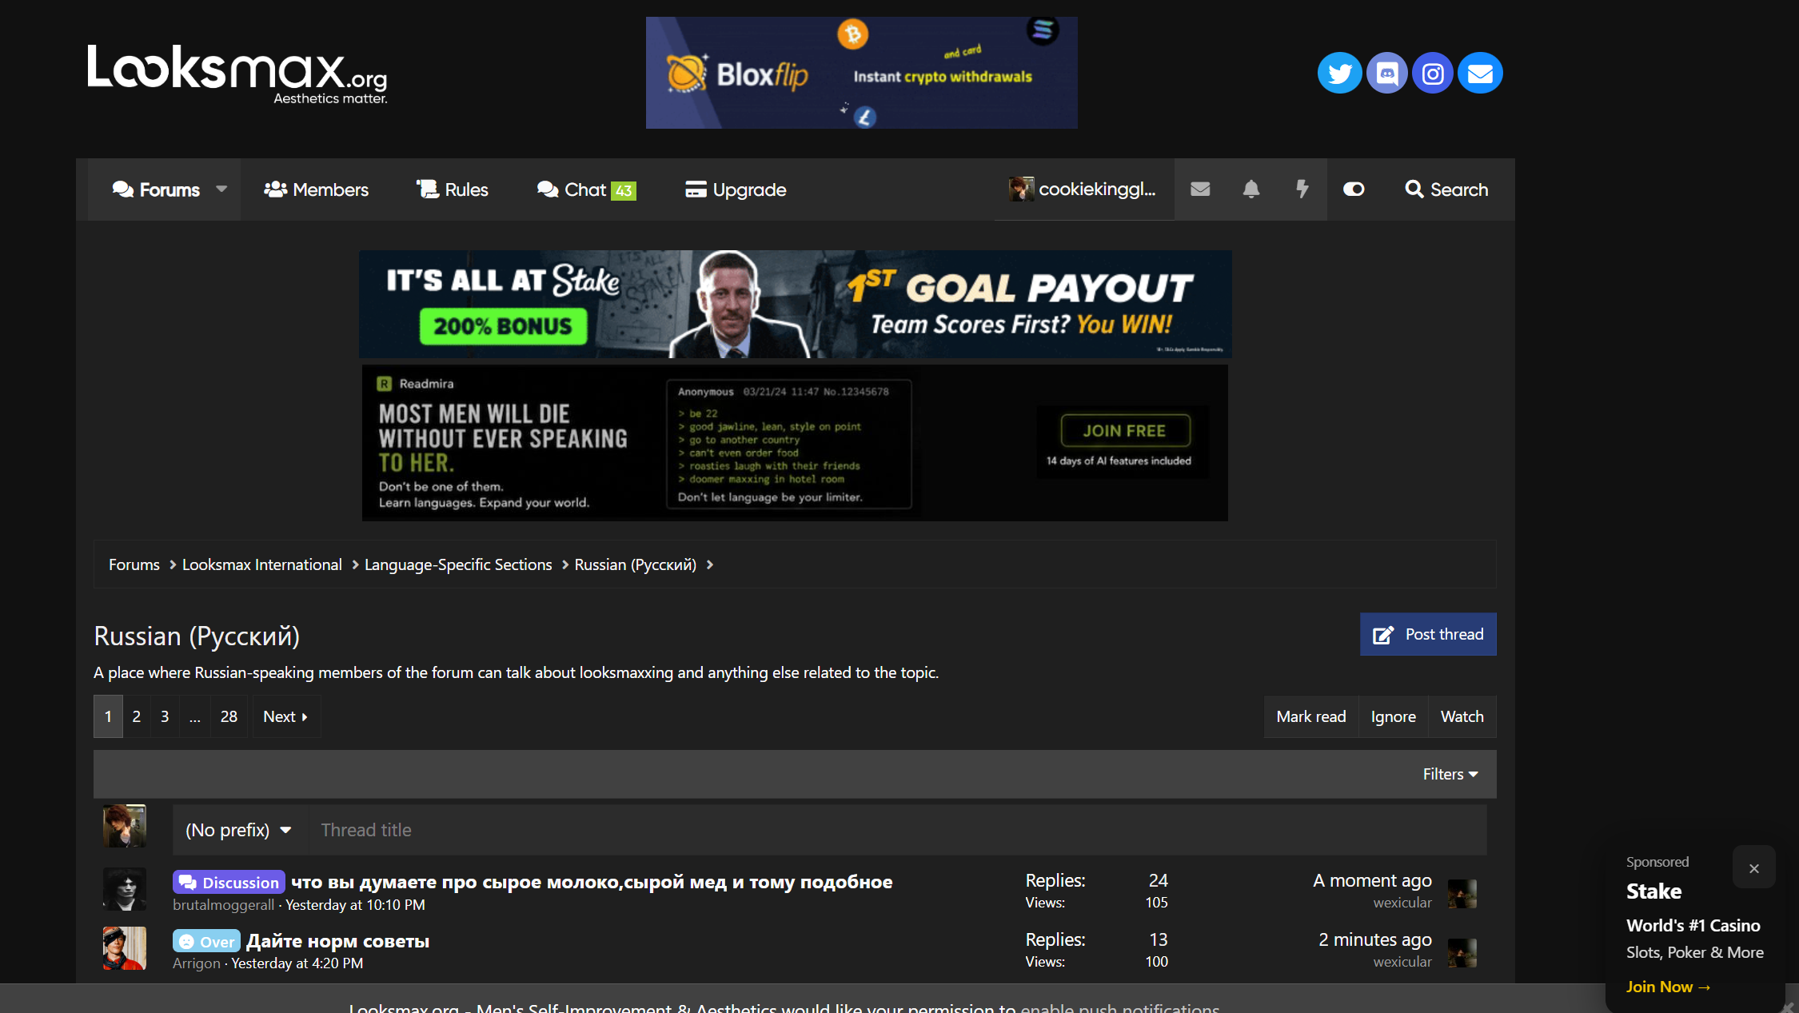Expand the Forums dropdown arrow
1799x1013 pixels.
(x=221, y=189)
